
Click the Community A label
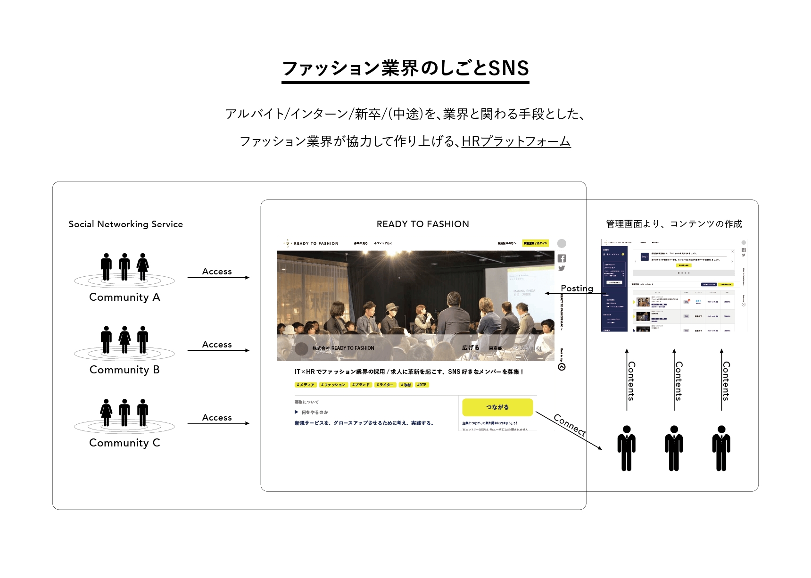coord(124,297)
